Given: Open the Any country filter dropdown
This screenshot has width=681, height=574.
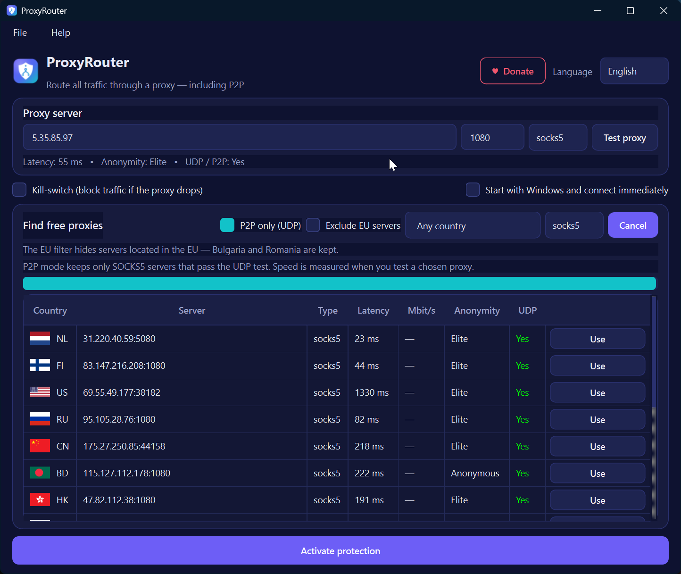Looking at the screenshot, I should [473, 225].
